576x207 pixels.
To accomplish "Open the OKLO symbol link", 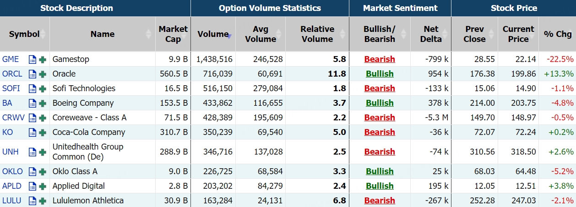I will (12, 171).
